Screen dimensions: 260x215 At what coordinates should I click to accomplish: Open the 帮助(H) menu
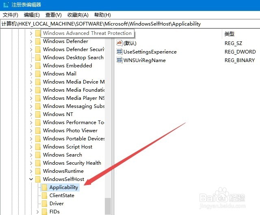pyautogui.click(x=102, y=15)
